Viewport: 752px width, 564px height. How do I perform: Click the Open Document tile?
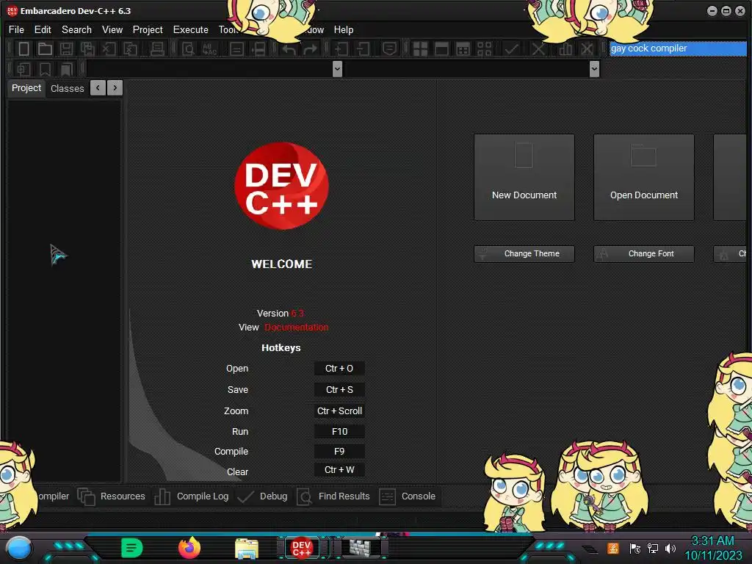pyautogui.click(x=644, y=178)
